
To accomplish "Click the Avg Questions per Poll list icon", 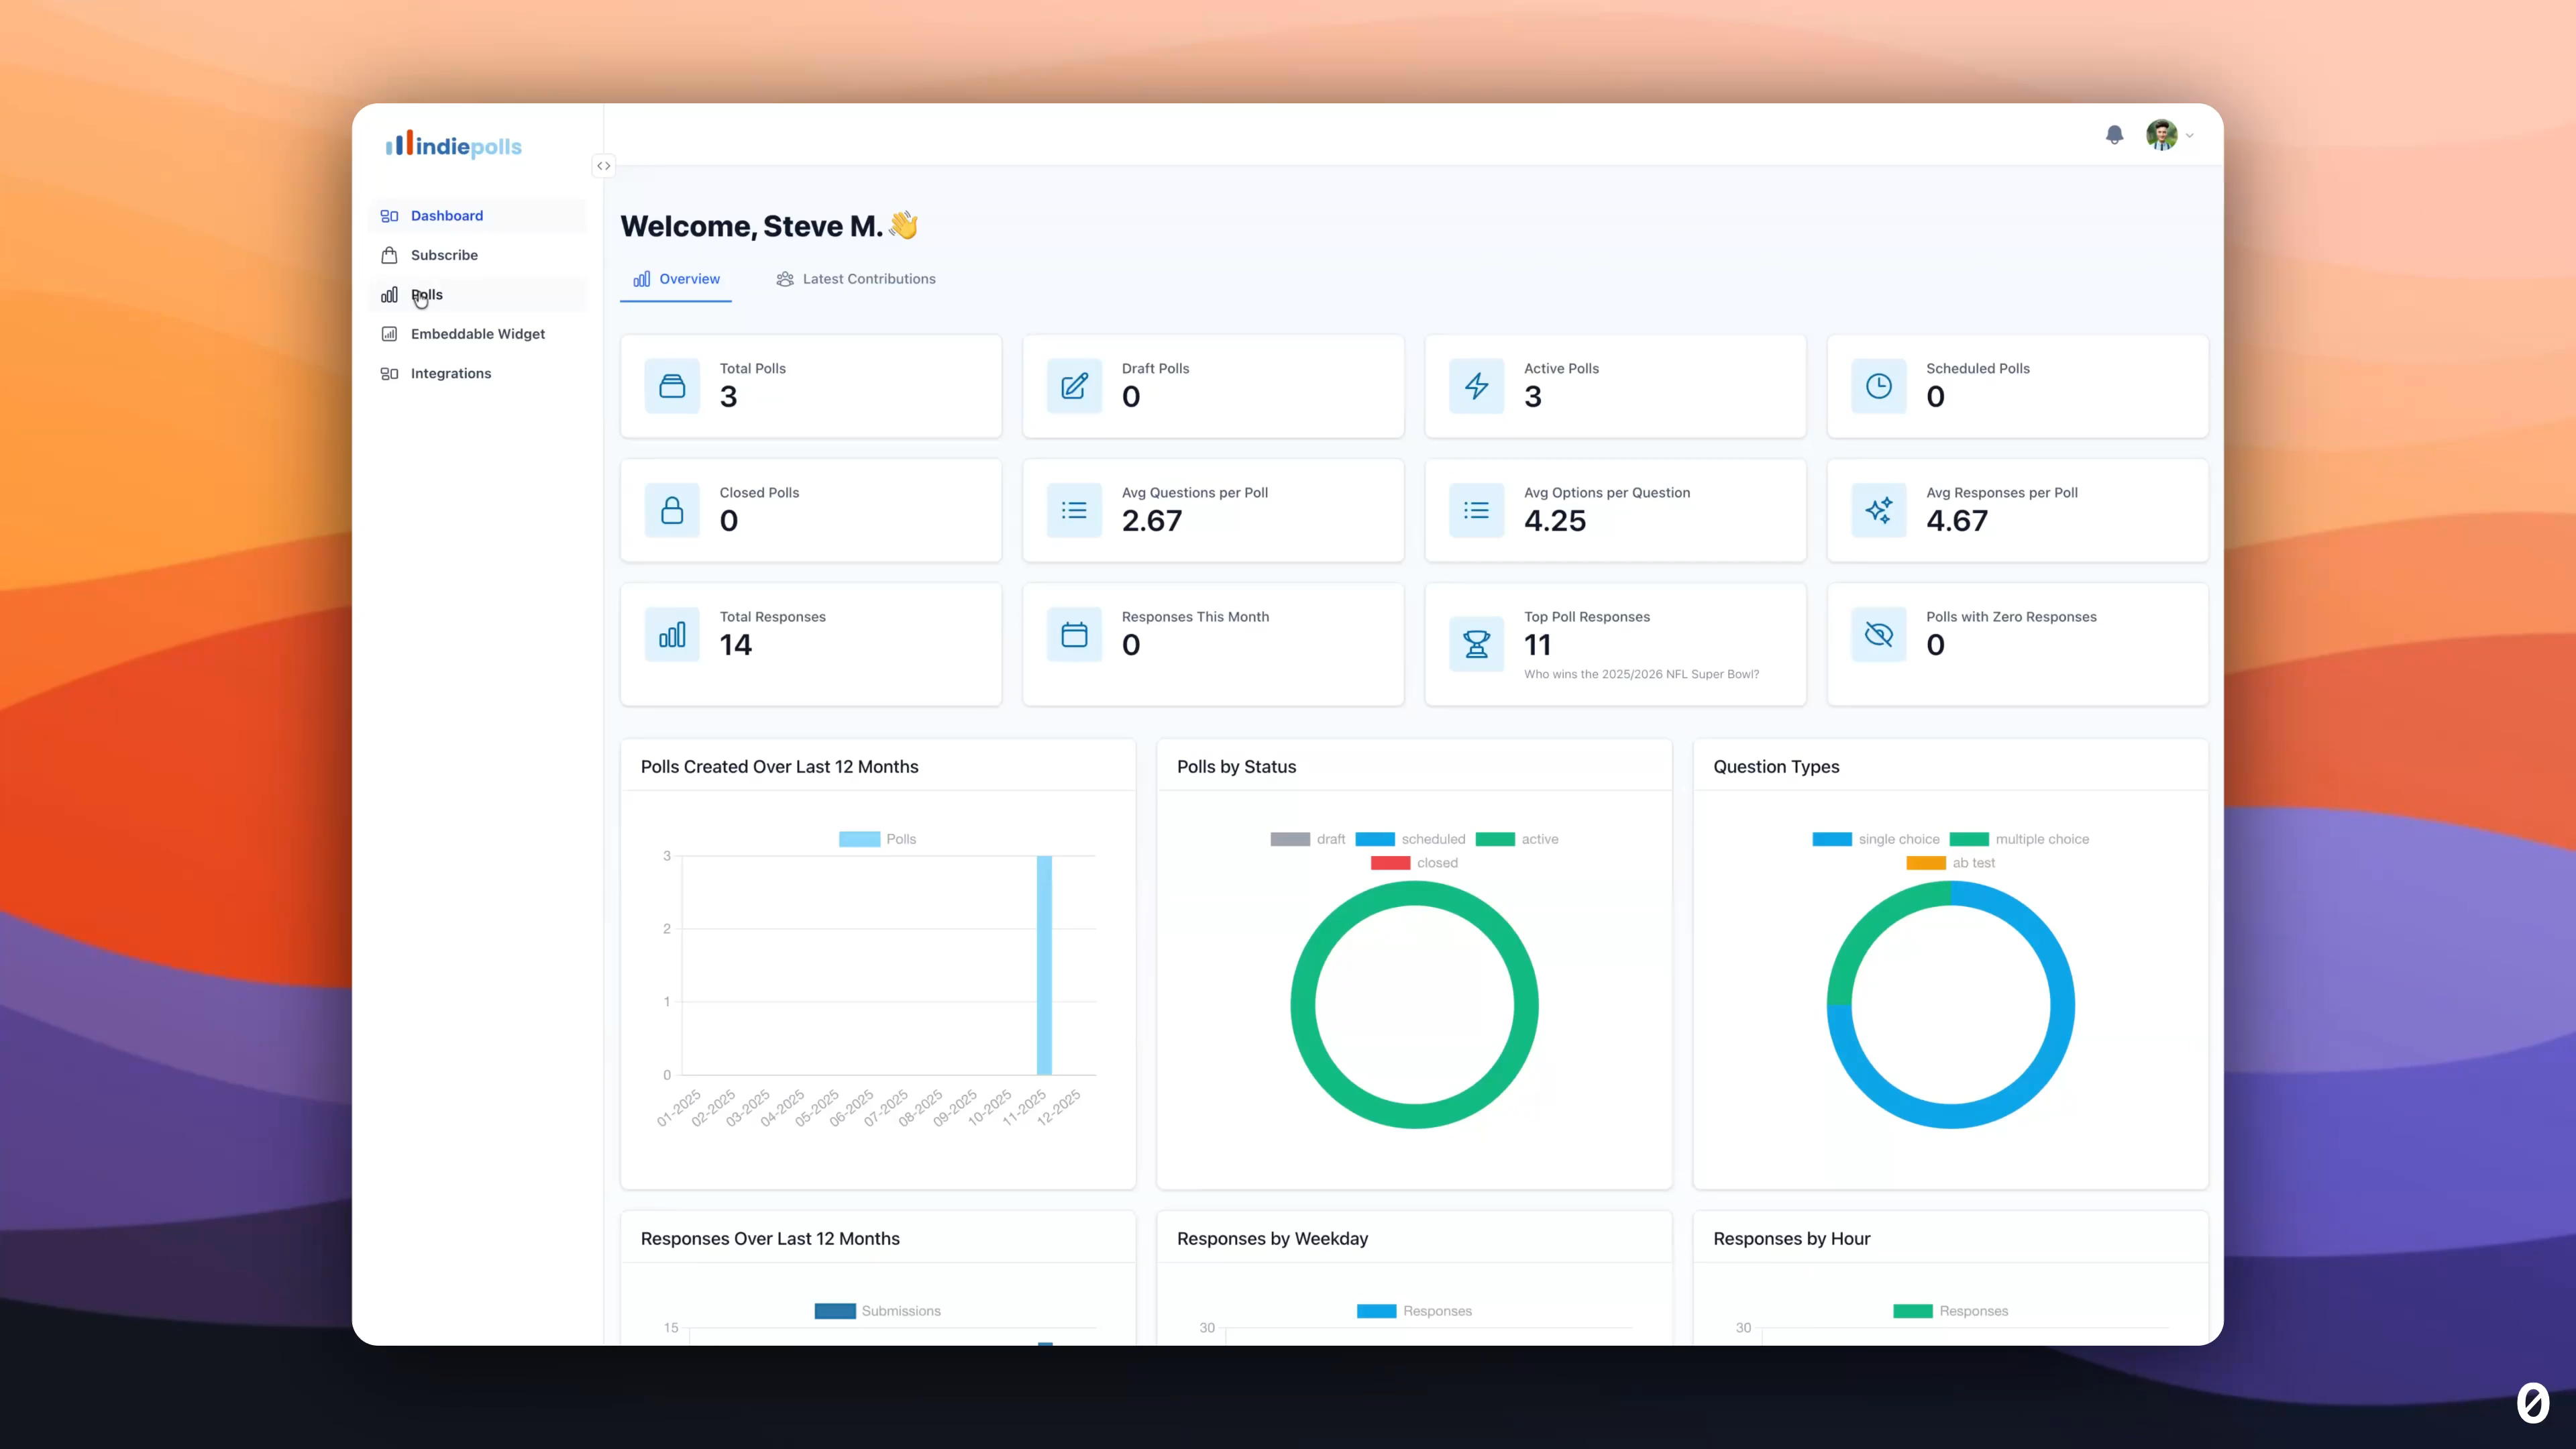I will [x=1074, y=510].
